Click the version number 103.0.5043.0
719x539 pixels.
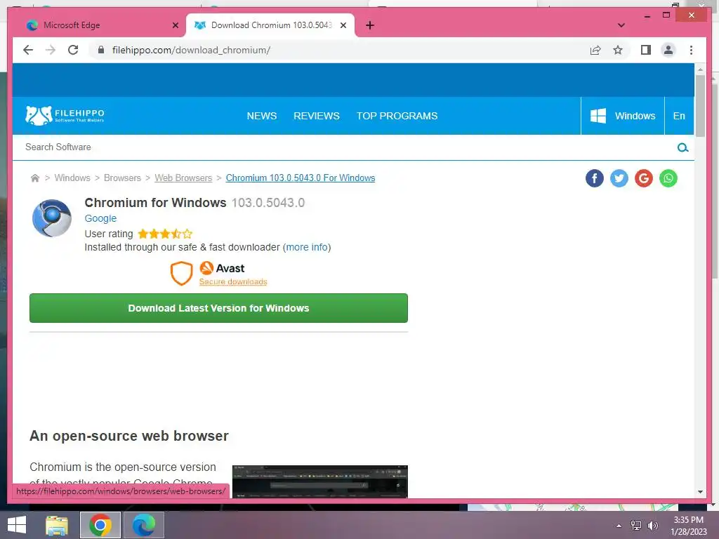(268, 203)
